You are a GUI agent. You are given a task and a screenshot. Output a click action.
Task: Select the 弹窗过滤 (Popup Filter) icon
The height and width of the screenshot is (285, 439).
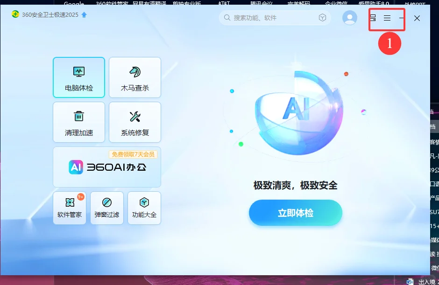(x=106, y=208)
